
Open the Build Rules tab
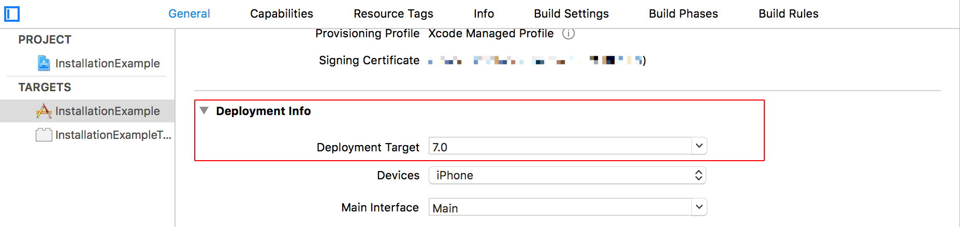[x=789, y=13]
